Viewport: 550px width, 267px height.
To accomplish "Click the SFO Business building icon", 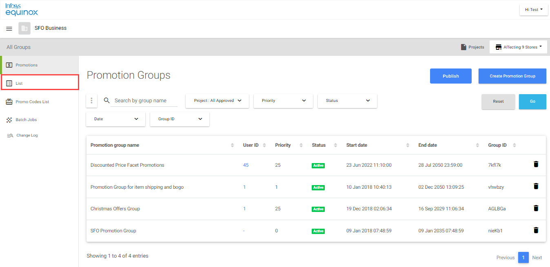I will point(24,29).
